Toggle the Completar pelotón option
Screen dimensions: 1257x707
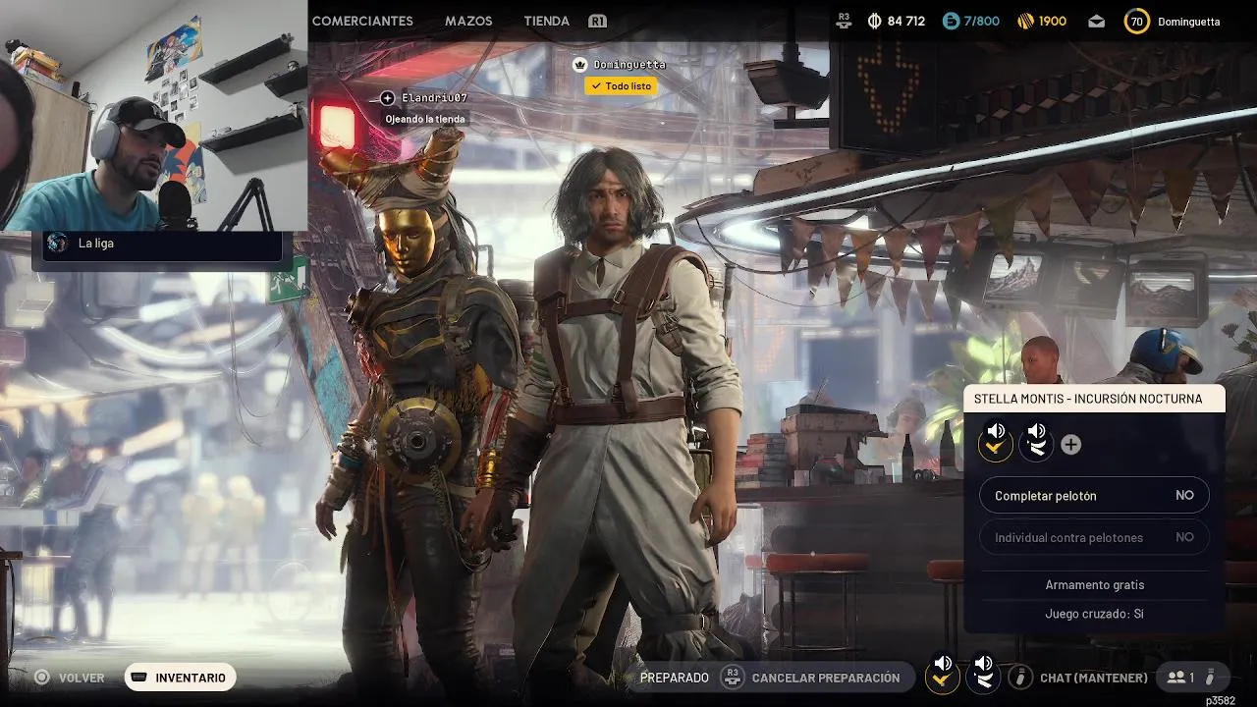coord(1094,496)
